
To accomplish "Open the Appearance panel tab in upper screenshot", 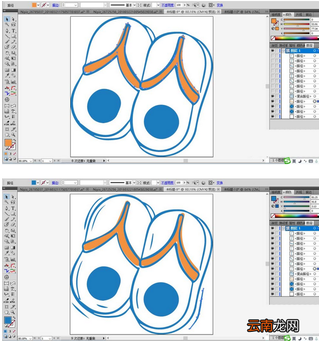I will coord(299,15).
